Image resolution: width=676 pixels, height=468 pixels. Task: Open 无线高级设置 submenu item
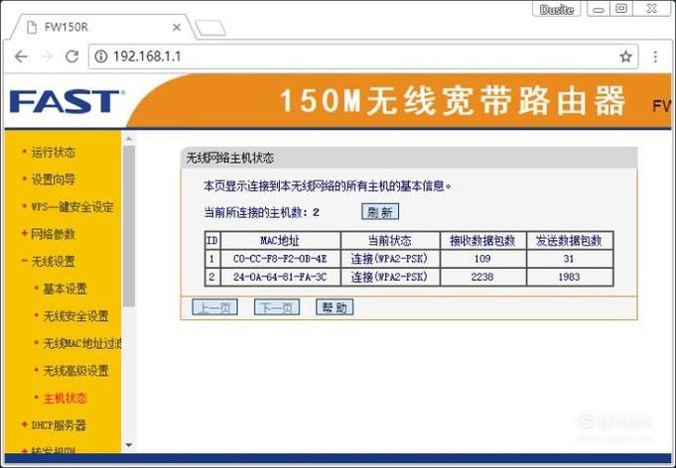click(75, 371)
